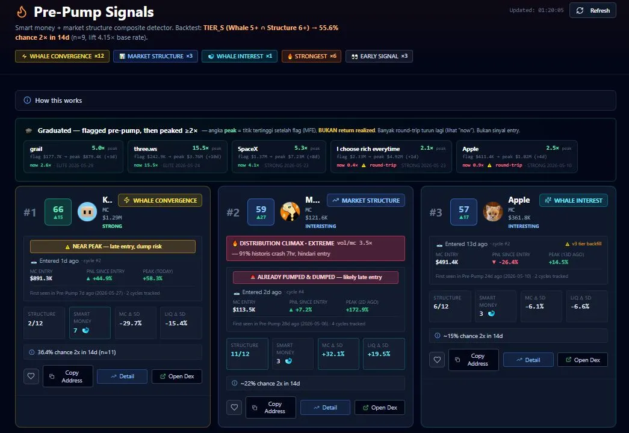Click the Entered 13d ago icon on card #3
629x433 pixels.
click(x=439, y=244)
